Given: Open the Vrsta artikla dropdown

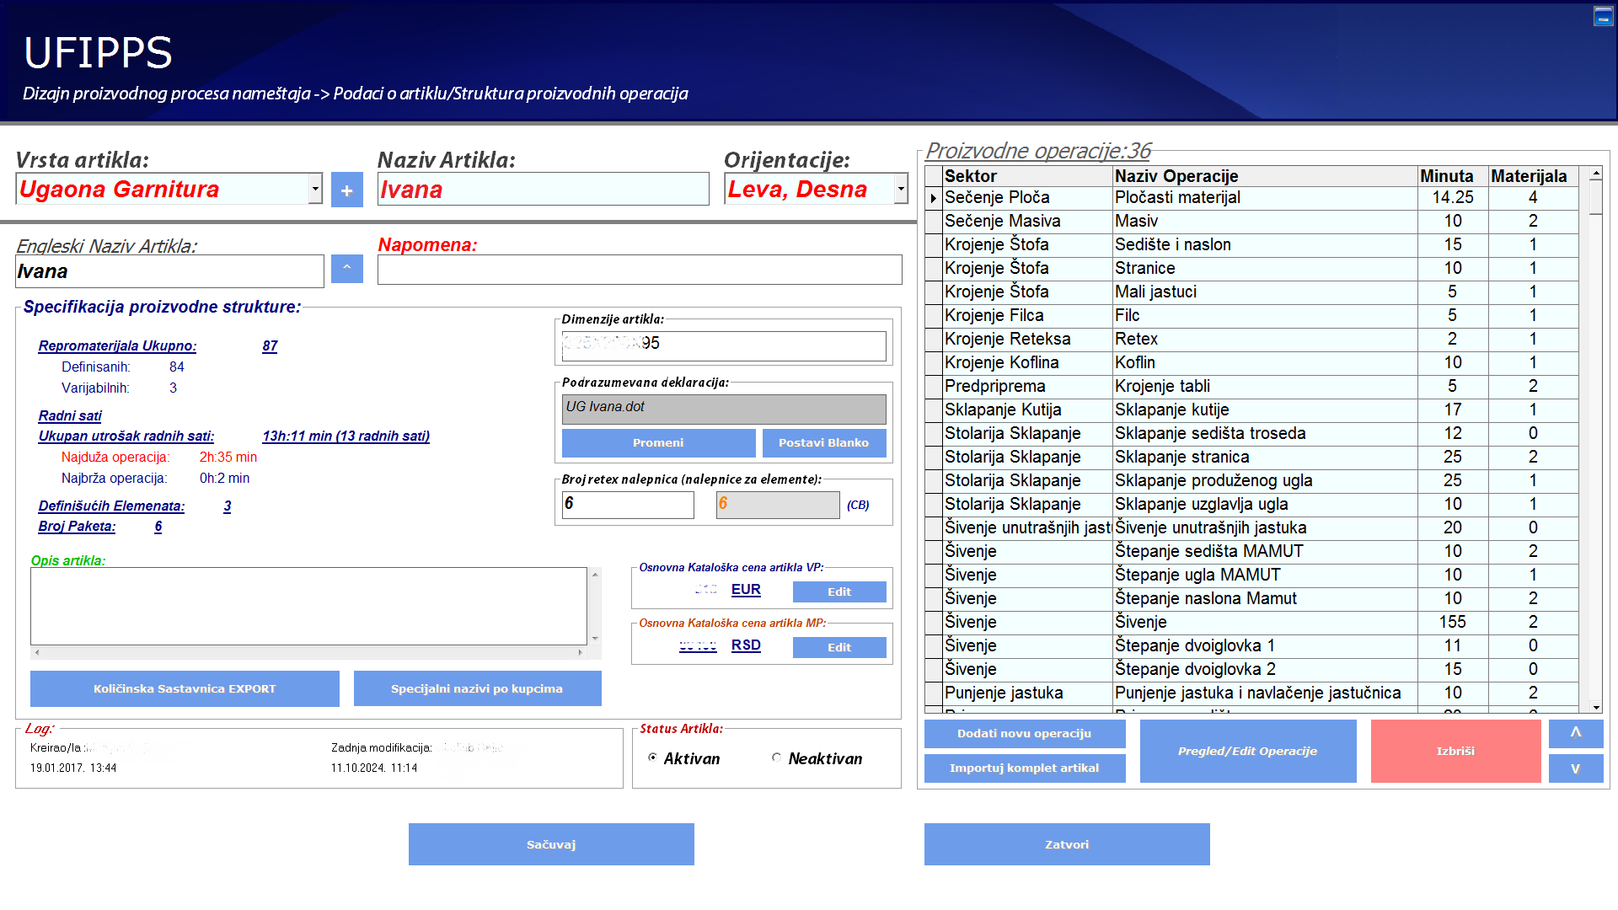Looking at the screenshot, I should pos(315,189).
